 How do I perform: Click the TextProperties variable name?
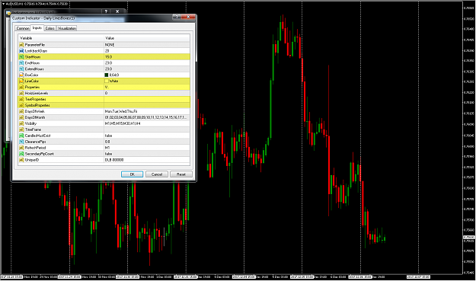(35, 99)
